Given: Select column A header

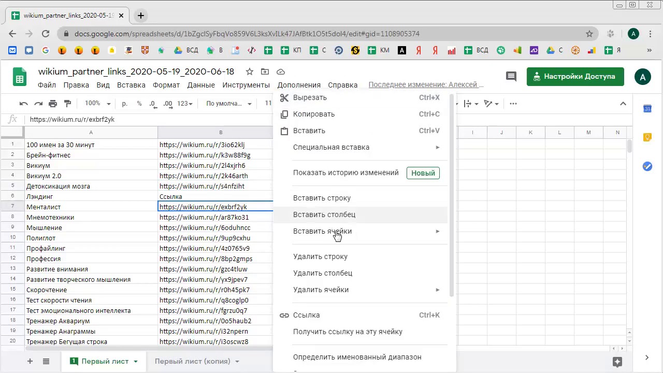Looking at the screenshot, I should click(91, 133).
